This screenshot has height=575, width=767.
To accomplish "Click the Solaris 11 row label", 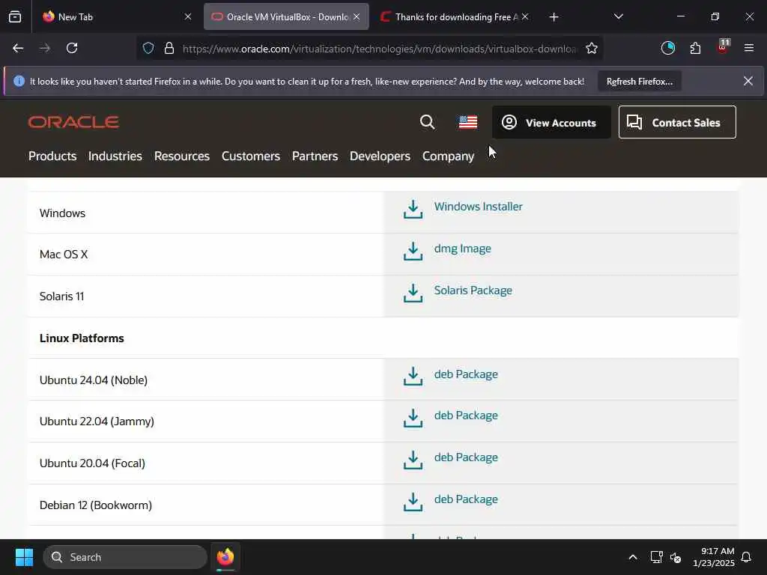I will click(61, 296).
